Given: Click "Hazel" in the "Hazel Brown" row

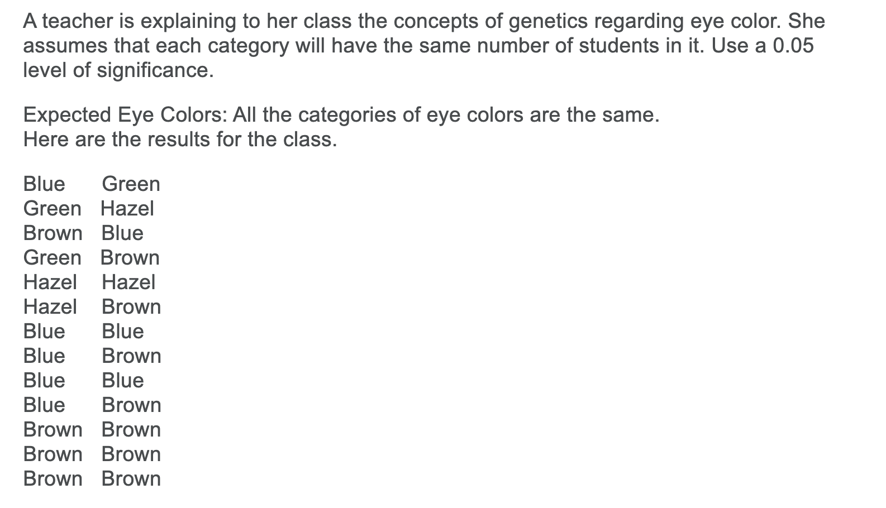Looking at the screenshot, I should [x=50, y=307].
